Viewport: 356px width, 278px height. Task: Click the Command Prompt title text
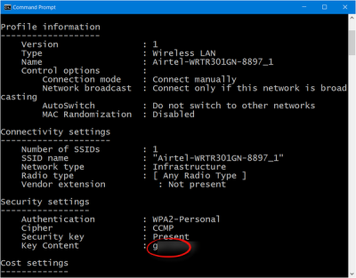coord(34,7)
